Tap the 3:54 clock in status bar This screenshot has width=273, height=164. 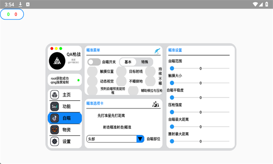(x=10, y=5)
